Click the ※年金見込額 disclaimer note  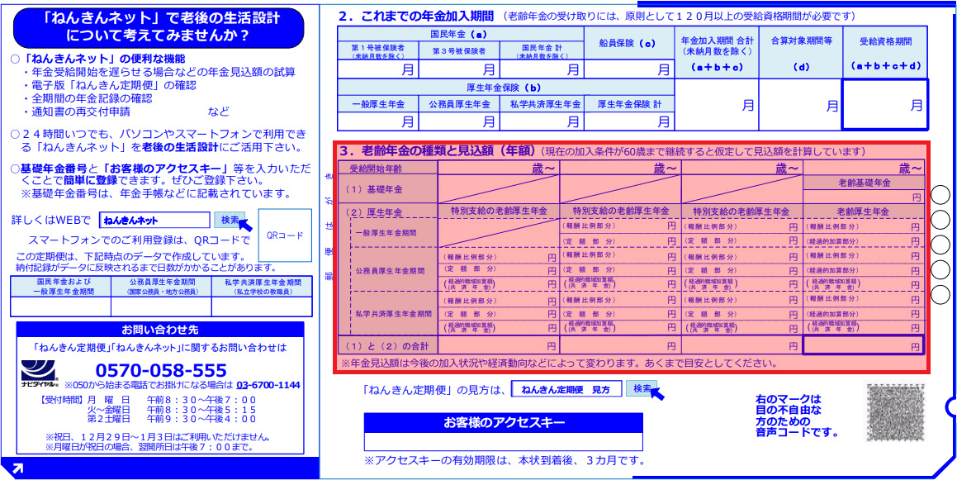558,363
